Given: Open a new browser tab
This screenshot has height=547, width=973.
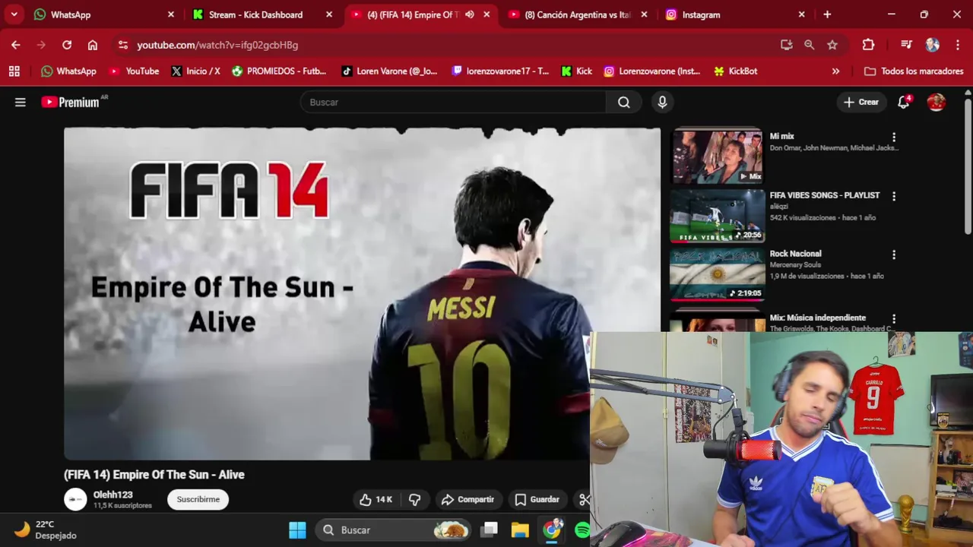Looking at the screenshot, I should click(827, 14).
